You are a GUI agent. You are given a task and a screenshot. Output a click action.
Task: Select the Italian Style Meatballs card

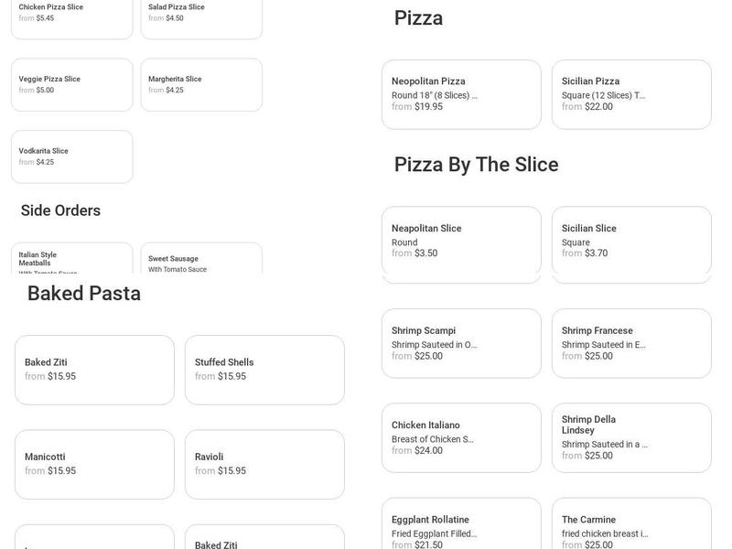(x=72, y=259)
